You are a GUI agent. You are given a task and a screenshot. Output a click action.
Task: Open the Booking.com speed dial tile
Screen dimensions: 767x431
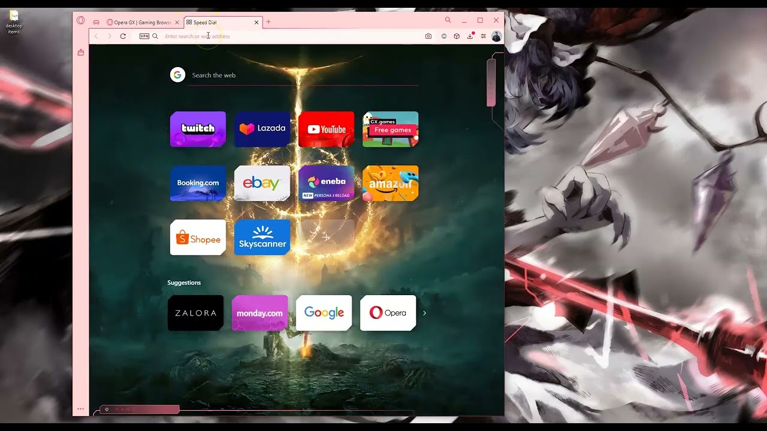(x=198, y=183)
